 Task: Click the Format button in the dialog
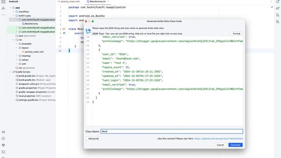[236, 33]
